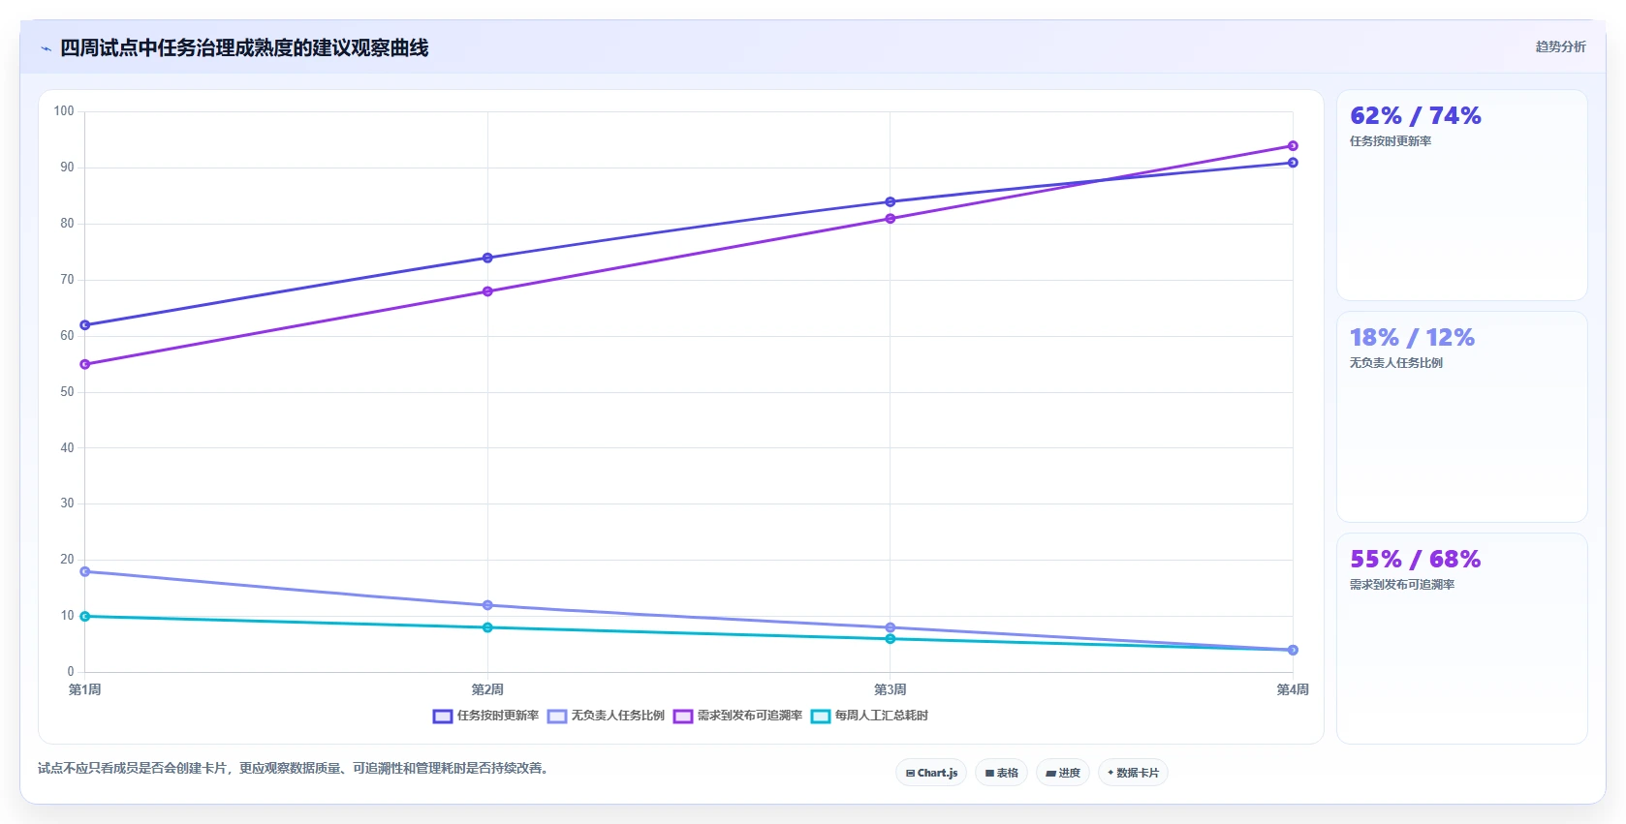Viewport: 1626px width, 824px height.
Task: Click the 需求到发布可追溯率 stat card label
Action: [x=1402, y=585]
